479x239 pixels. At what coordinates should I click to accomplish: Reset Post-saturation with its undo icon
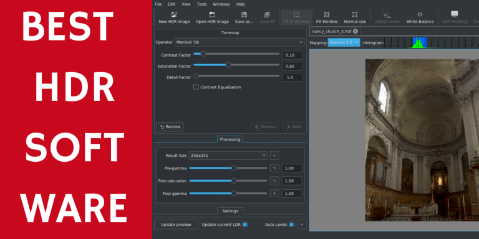[274, 180]
